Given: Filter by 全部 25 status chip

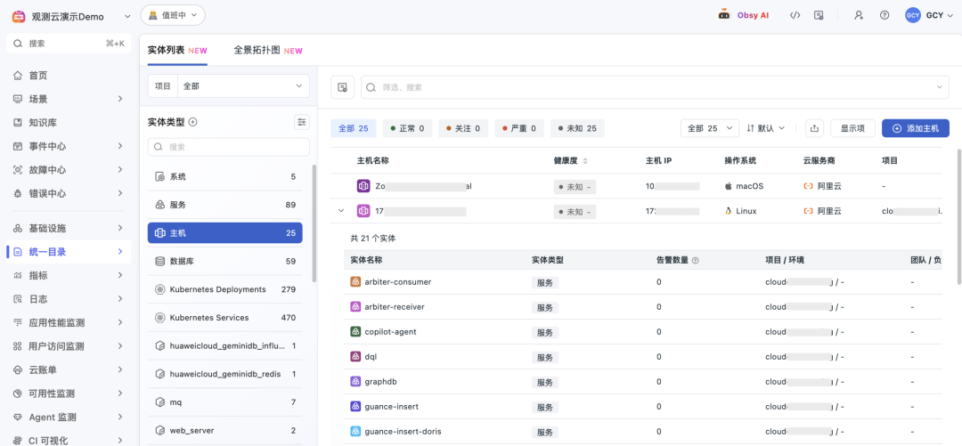Looking at the screenshot, I should tap(354, 128).
